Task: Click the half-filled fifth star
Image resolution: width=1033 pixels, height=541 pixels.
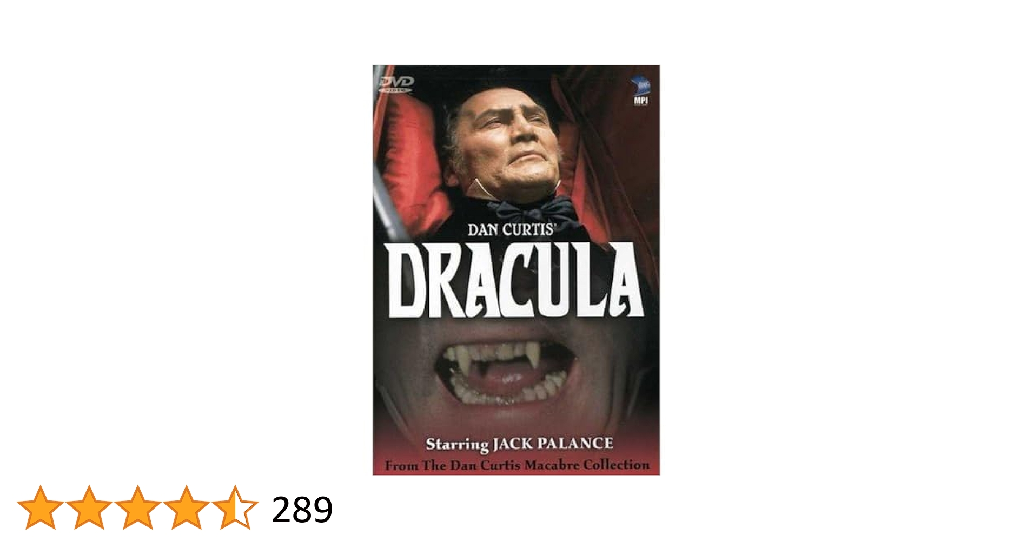Action: pos(235,507)
